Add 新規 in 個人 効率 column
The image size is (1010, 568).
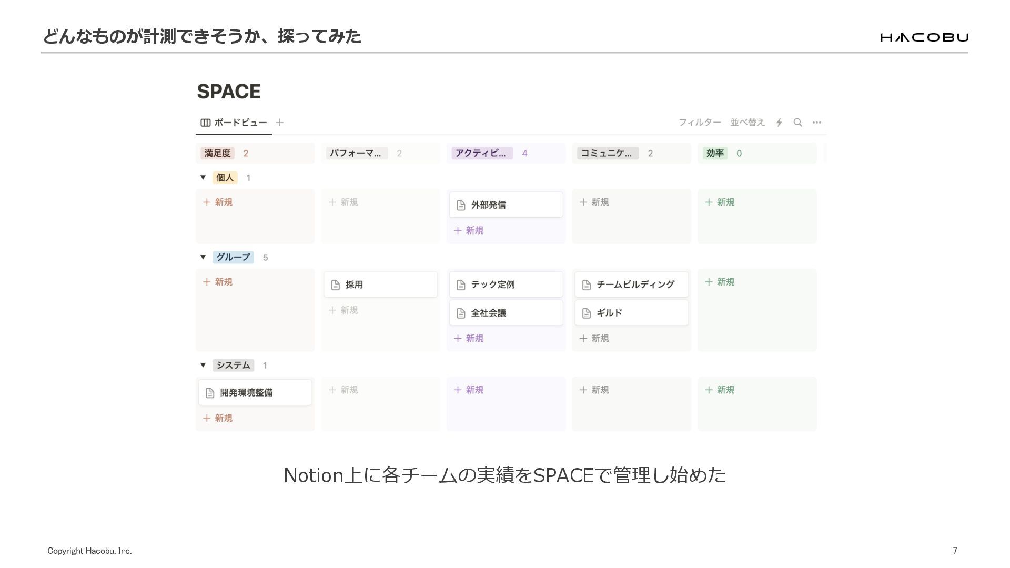pyautogui.click(x=720, y=202)
